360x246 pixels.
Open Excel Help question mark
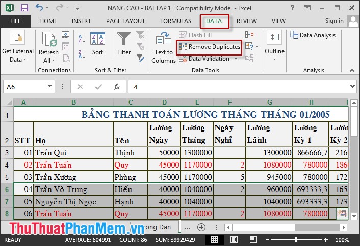pyautogui.click(x=292, y=8)
